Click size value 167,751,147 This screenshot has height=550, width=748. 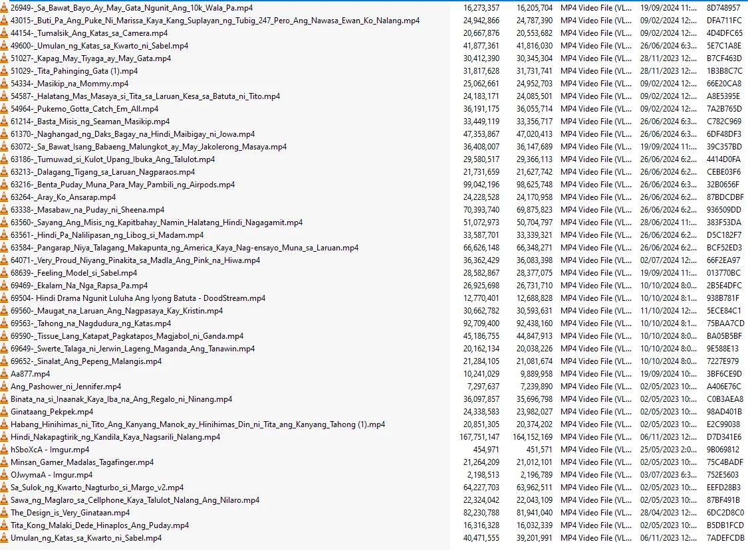click(x=479, y=437)
